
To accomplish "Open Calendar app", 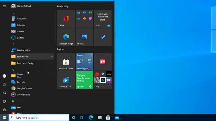I will [x=32, y=25].
